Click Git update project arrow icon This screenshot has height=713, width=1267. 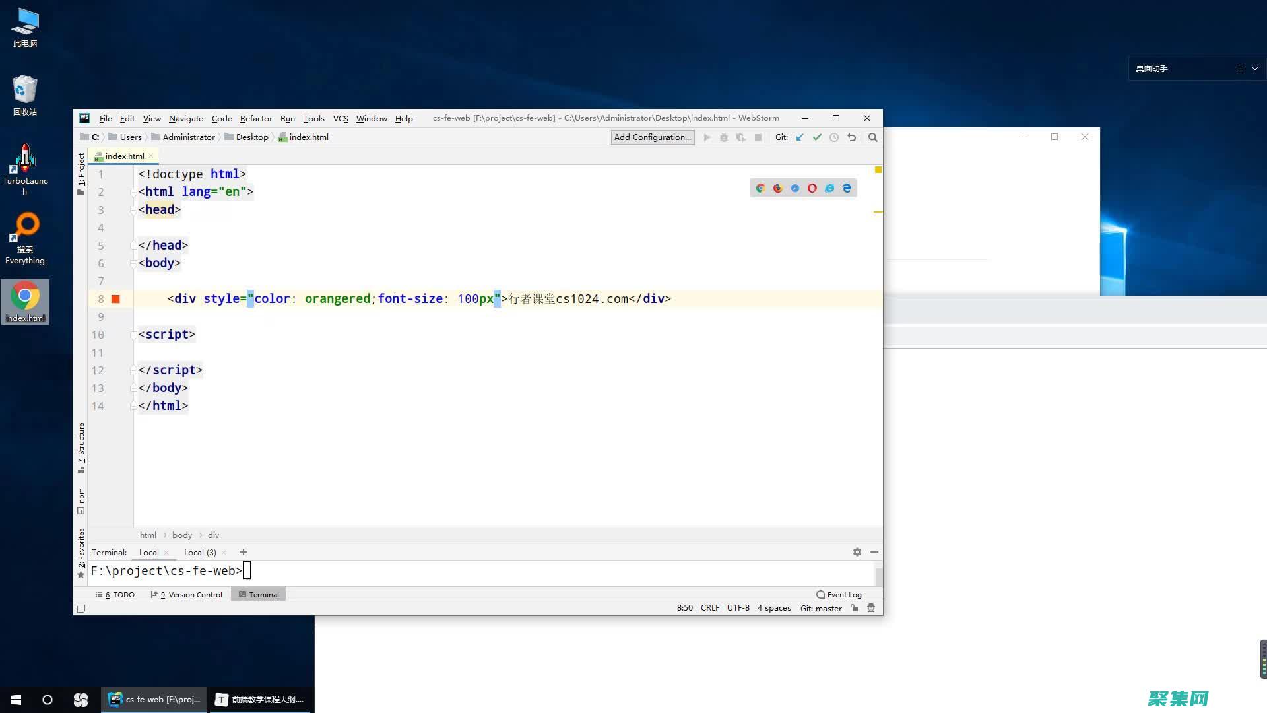[800, 137]
